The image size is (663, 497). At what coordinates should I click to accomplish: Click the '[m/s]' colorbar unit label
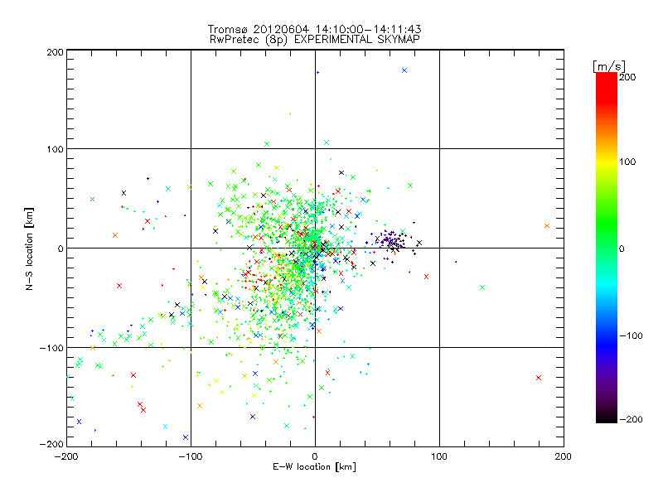pyautogui.click(x=609, y=66)
